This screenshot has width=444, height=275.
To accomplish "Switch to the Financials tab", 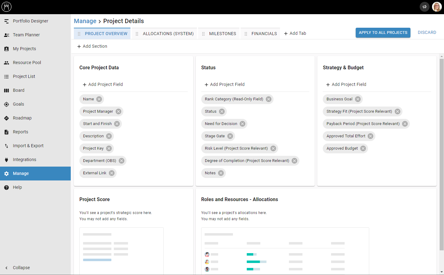I will pyautogui.click(x=263, y=34).
